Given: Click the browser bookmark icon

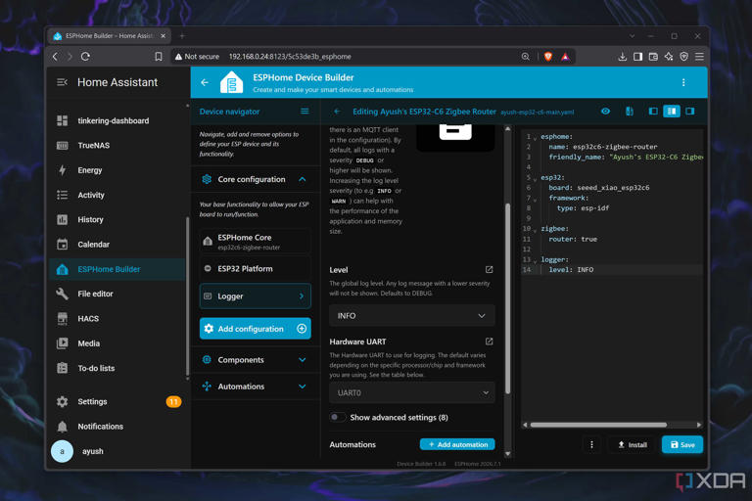Looking at the screenshot, I should click(159, 57).
